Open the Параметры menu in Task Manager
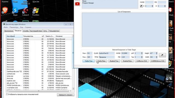This screenshot has width=175, height=98. pos(14,27)
